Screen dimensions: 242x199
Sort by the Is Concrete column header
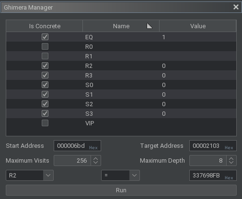[x=45, y=26]
